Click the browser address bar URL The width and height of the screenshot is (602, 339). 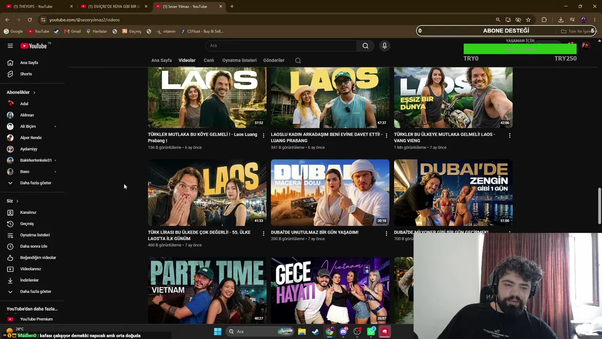coord(85,20)
